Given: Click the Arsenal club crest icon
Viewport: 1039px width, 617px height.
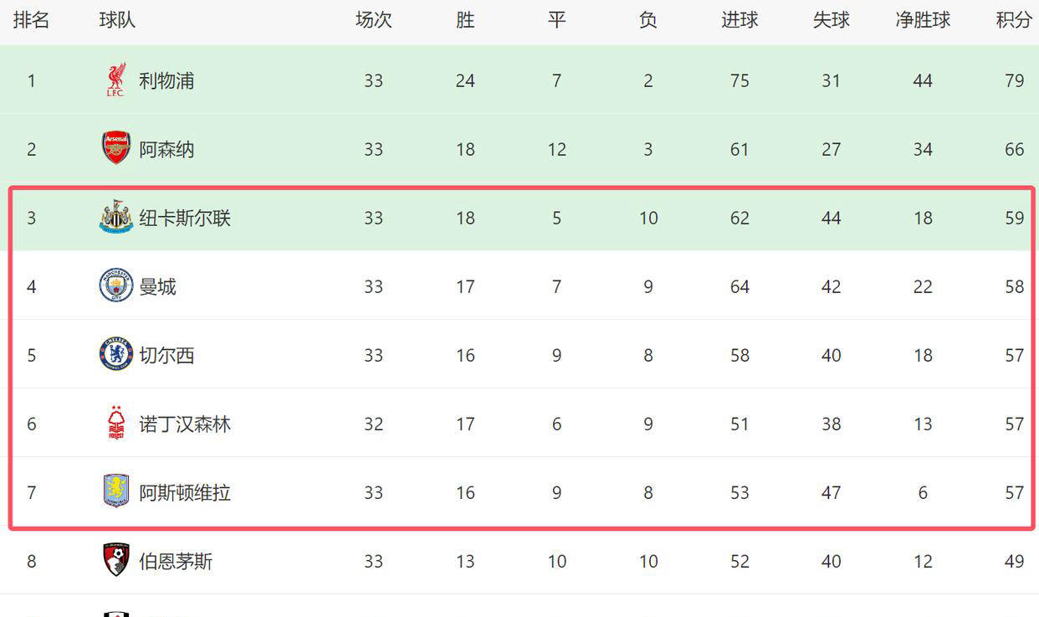Looking at the screenshot, I should 116,148.
